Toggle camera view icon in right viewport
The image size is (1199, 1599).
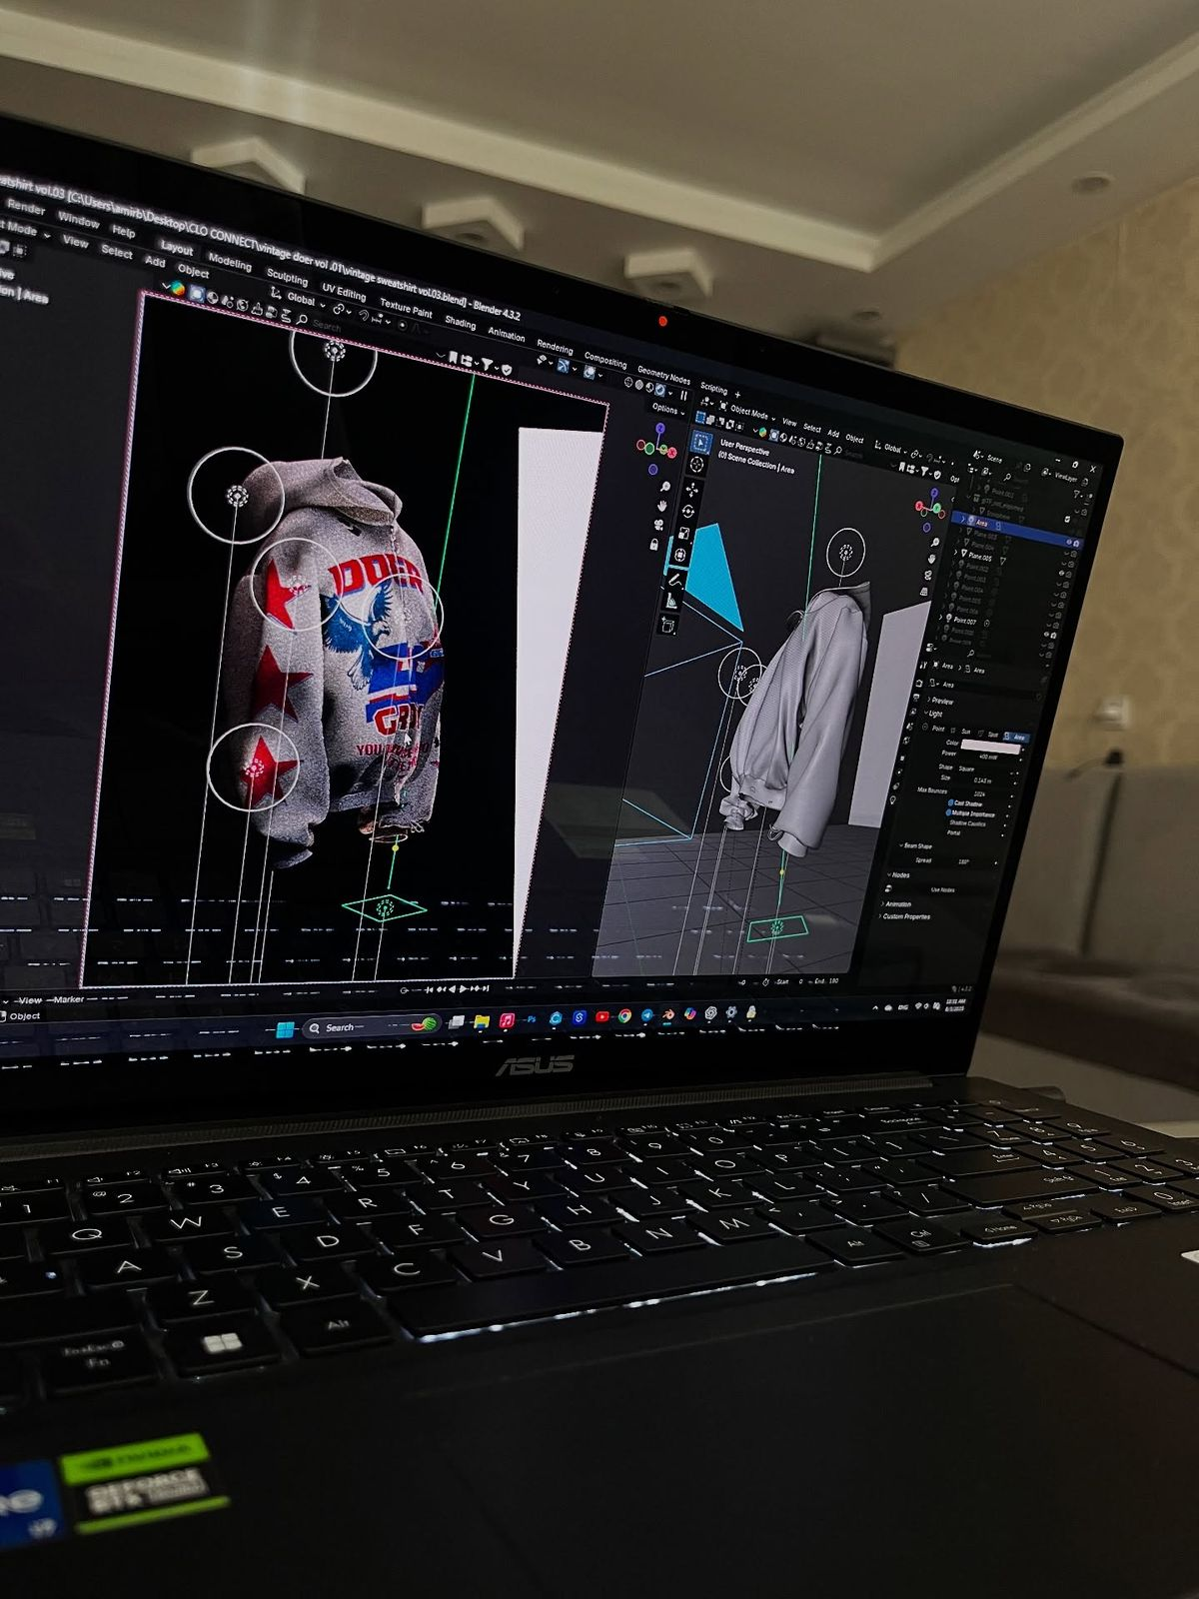tap(928, 575)
